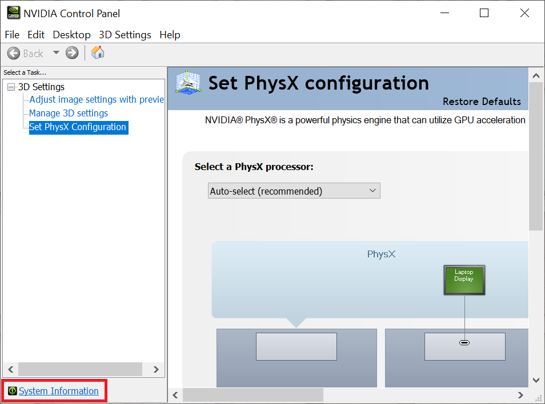The image size is (545, 404).
Task: Open the Edit menu
Action: tap(36, 35)
